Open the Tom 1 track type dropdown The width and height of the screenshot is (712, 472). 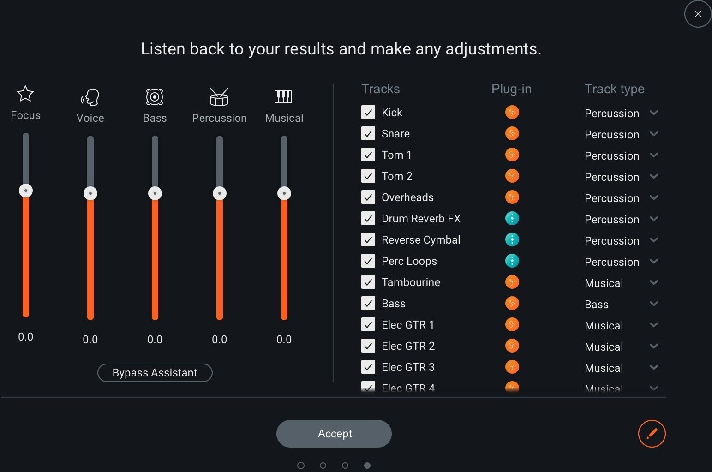pyautogui.click(x=621, y=155)
